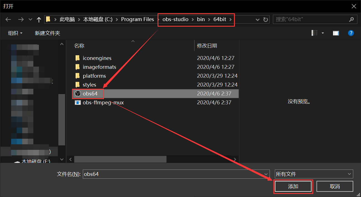Go back with the left arrow
This screenshot has height=197, width=361.
[x=8, y=19]
